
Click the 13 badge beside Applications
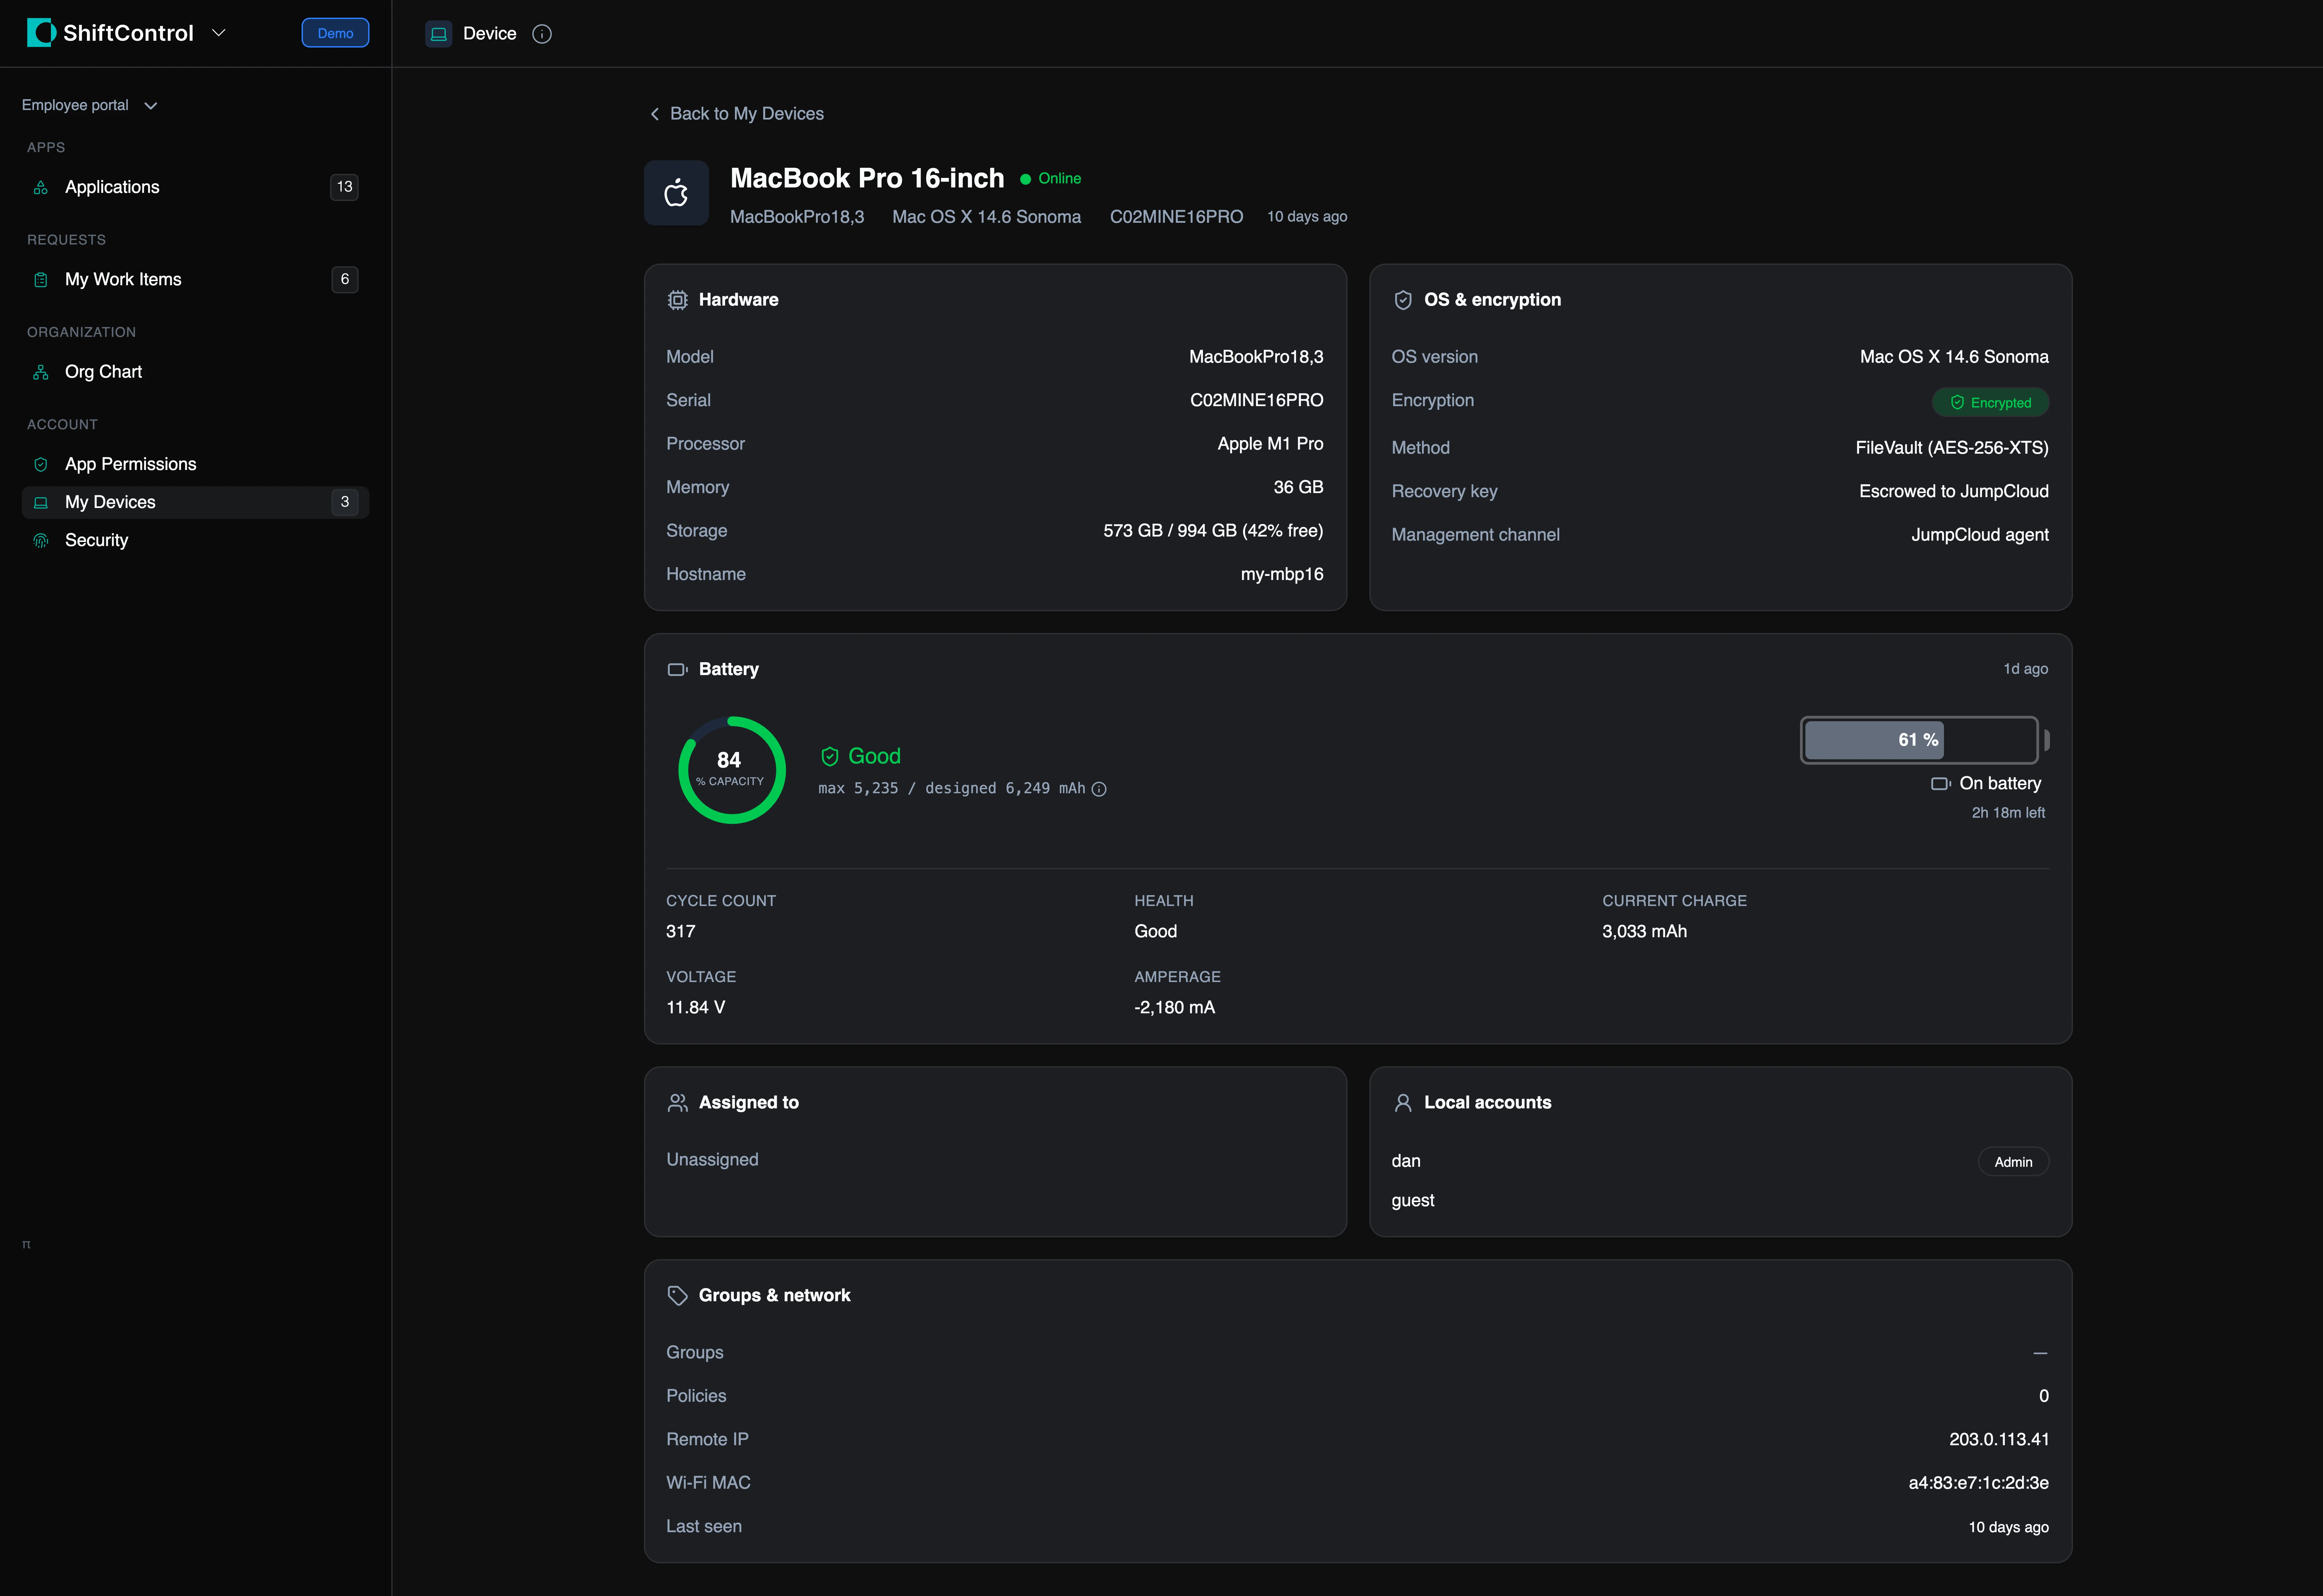344,187
